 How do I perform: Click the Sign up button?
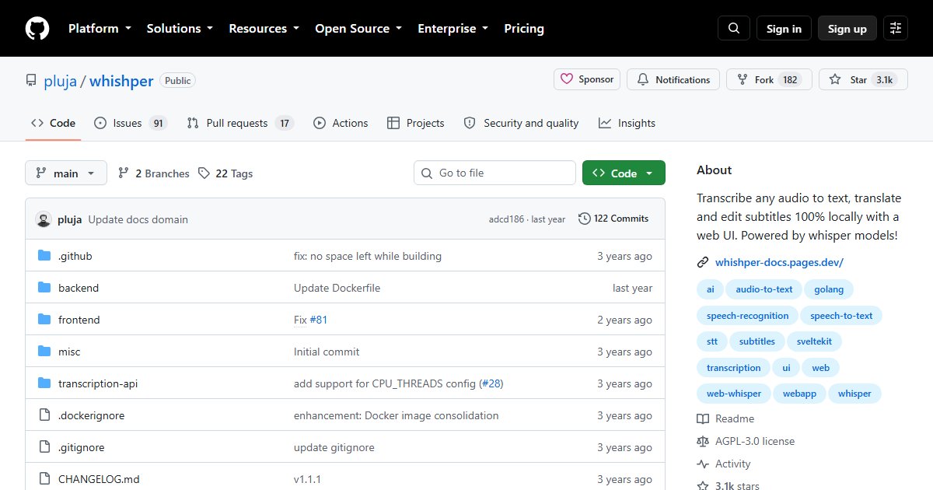pos(847,29)
